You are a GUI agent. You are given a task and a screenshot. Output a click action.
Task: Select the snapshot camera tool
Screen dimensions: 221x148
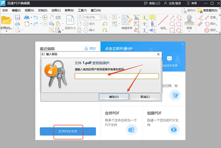pyautogui.click(x=58, y=18)
